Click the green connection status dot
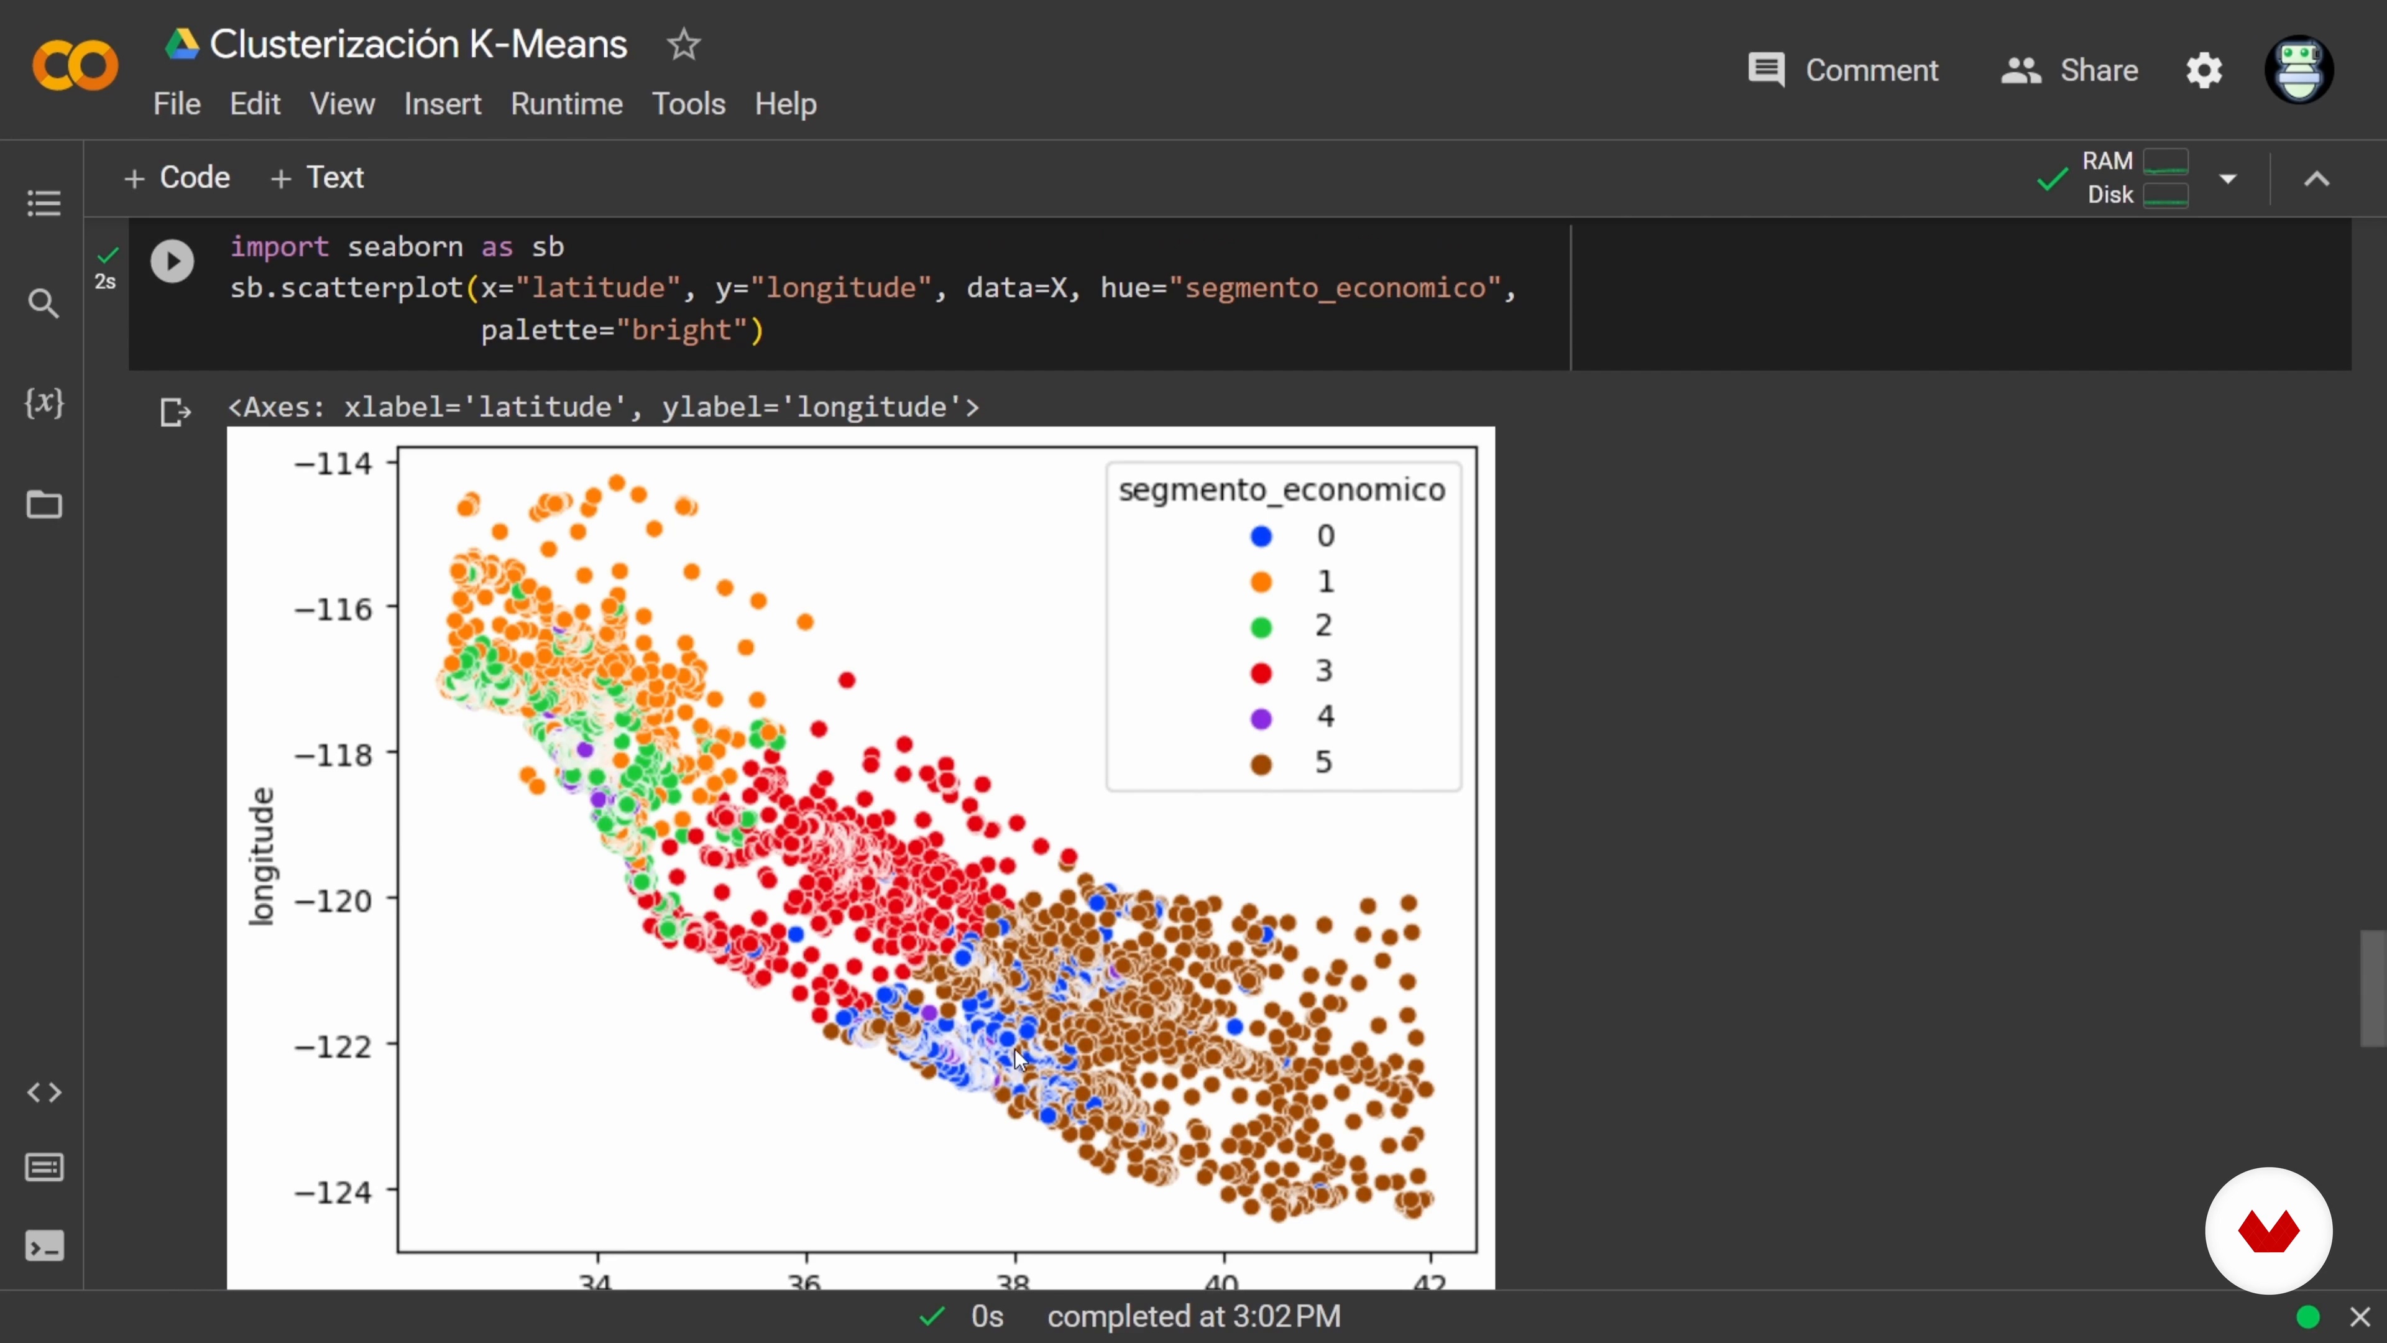The image size is (2387, 1343). click(x=2308, y=1316)
